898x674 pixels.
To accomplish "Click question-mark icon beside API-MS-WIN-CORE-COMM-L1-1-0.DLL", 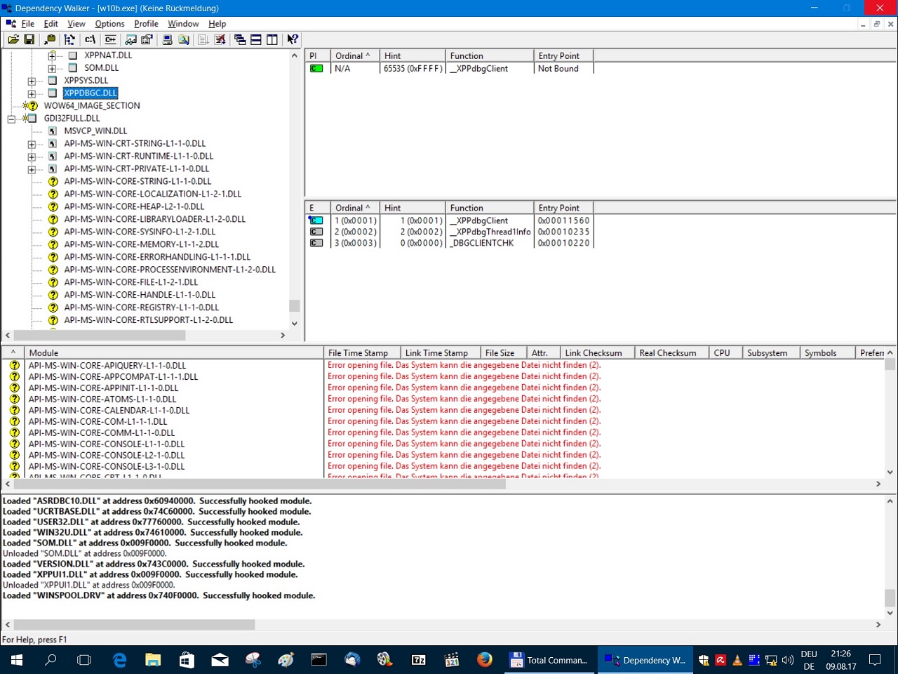I will pos(14,433).
